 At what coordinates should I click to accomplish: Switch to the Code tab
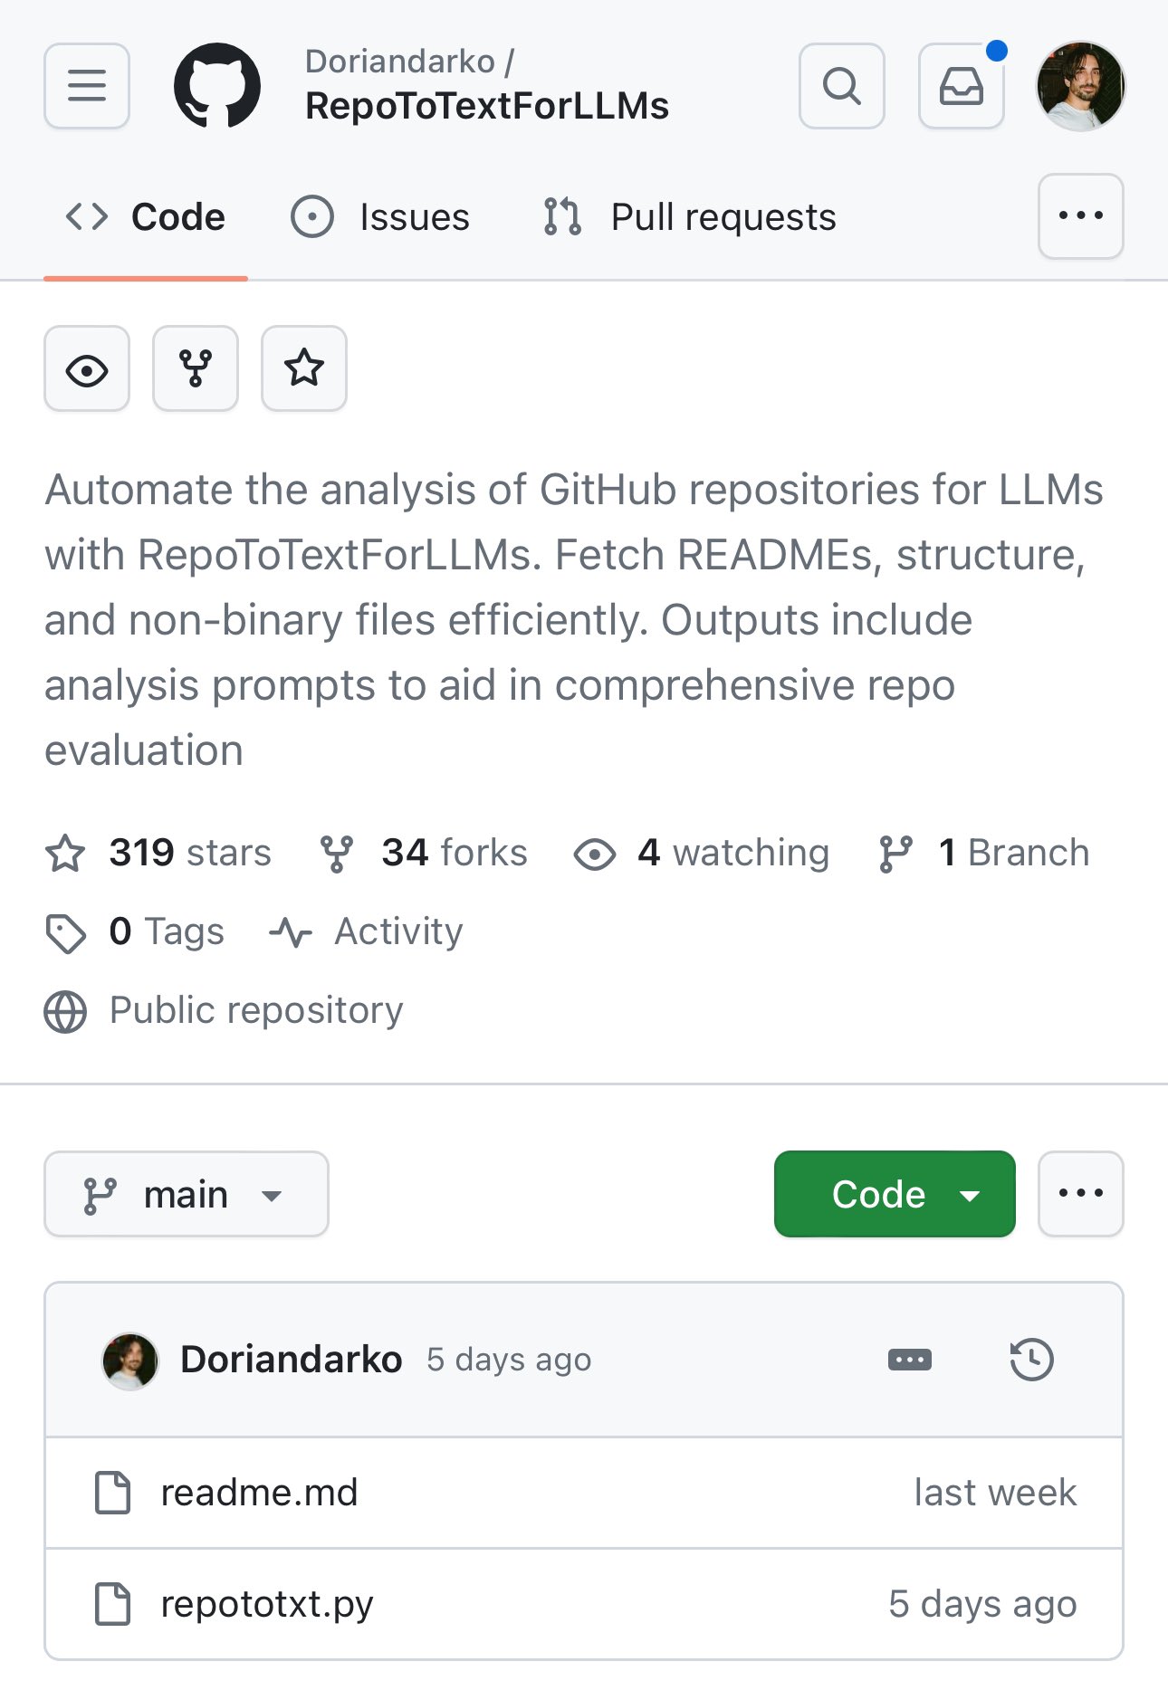(x=146, y=217)
